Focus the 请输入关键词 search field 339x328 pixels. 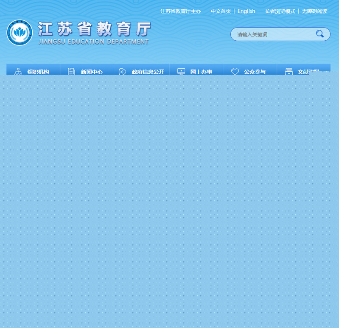pos(272,34)
